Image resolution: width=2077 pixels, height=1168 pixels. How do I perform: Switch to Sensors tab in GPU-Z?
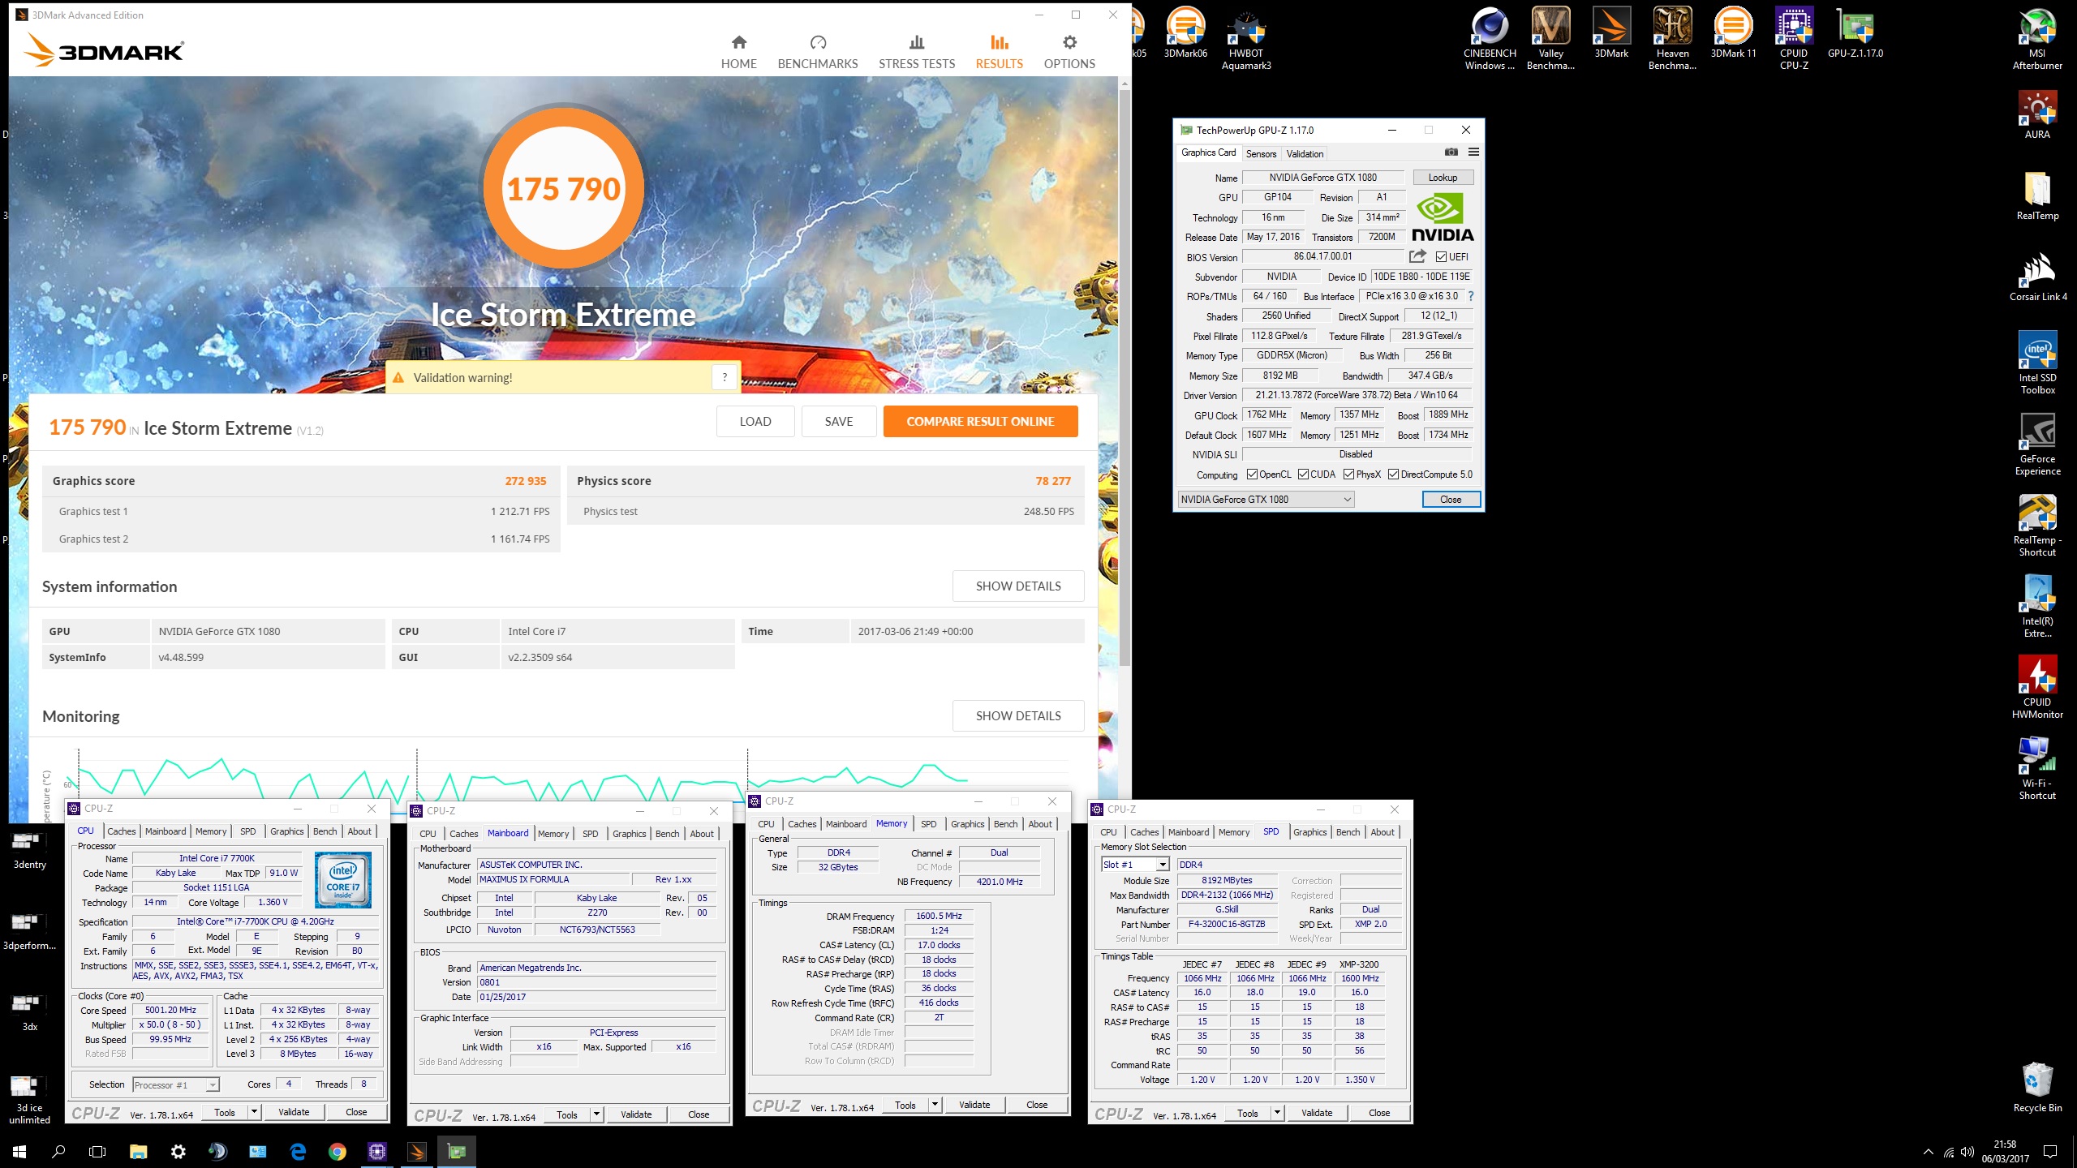click(x=1261, y=153)
